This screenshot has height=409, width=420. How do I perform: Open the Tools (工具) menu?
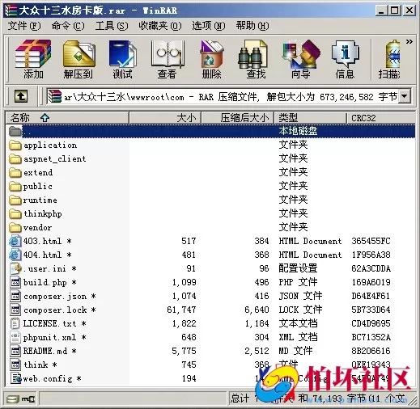tap(112, 26)
